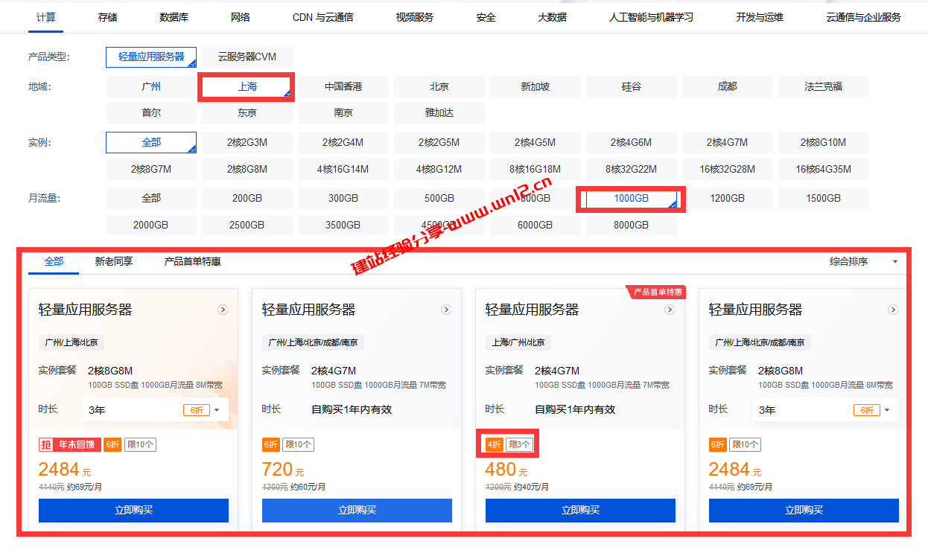Click the 限10个 limit badge on second card
Screen dimensions: 928x553
299,444
